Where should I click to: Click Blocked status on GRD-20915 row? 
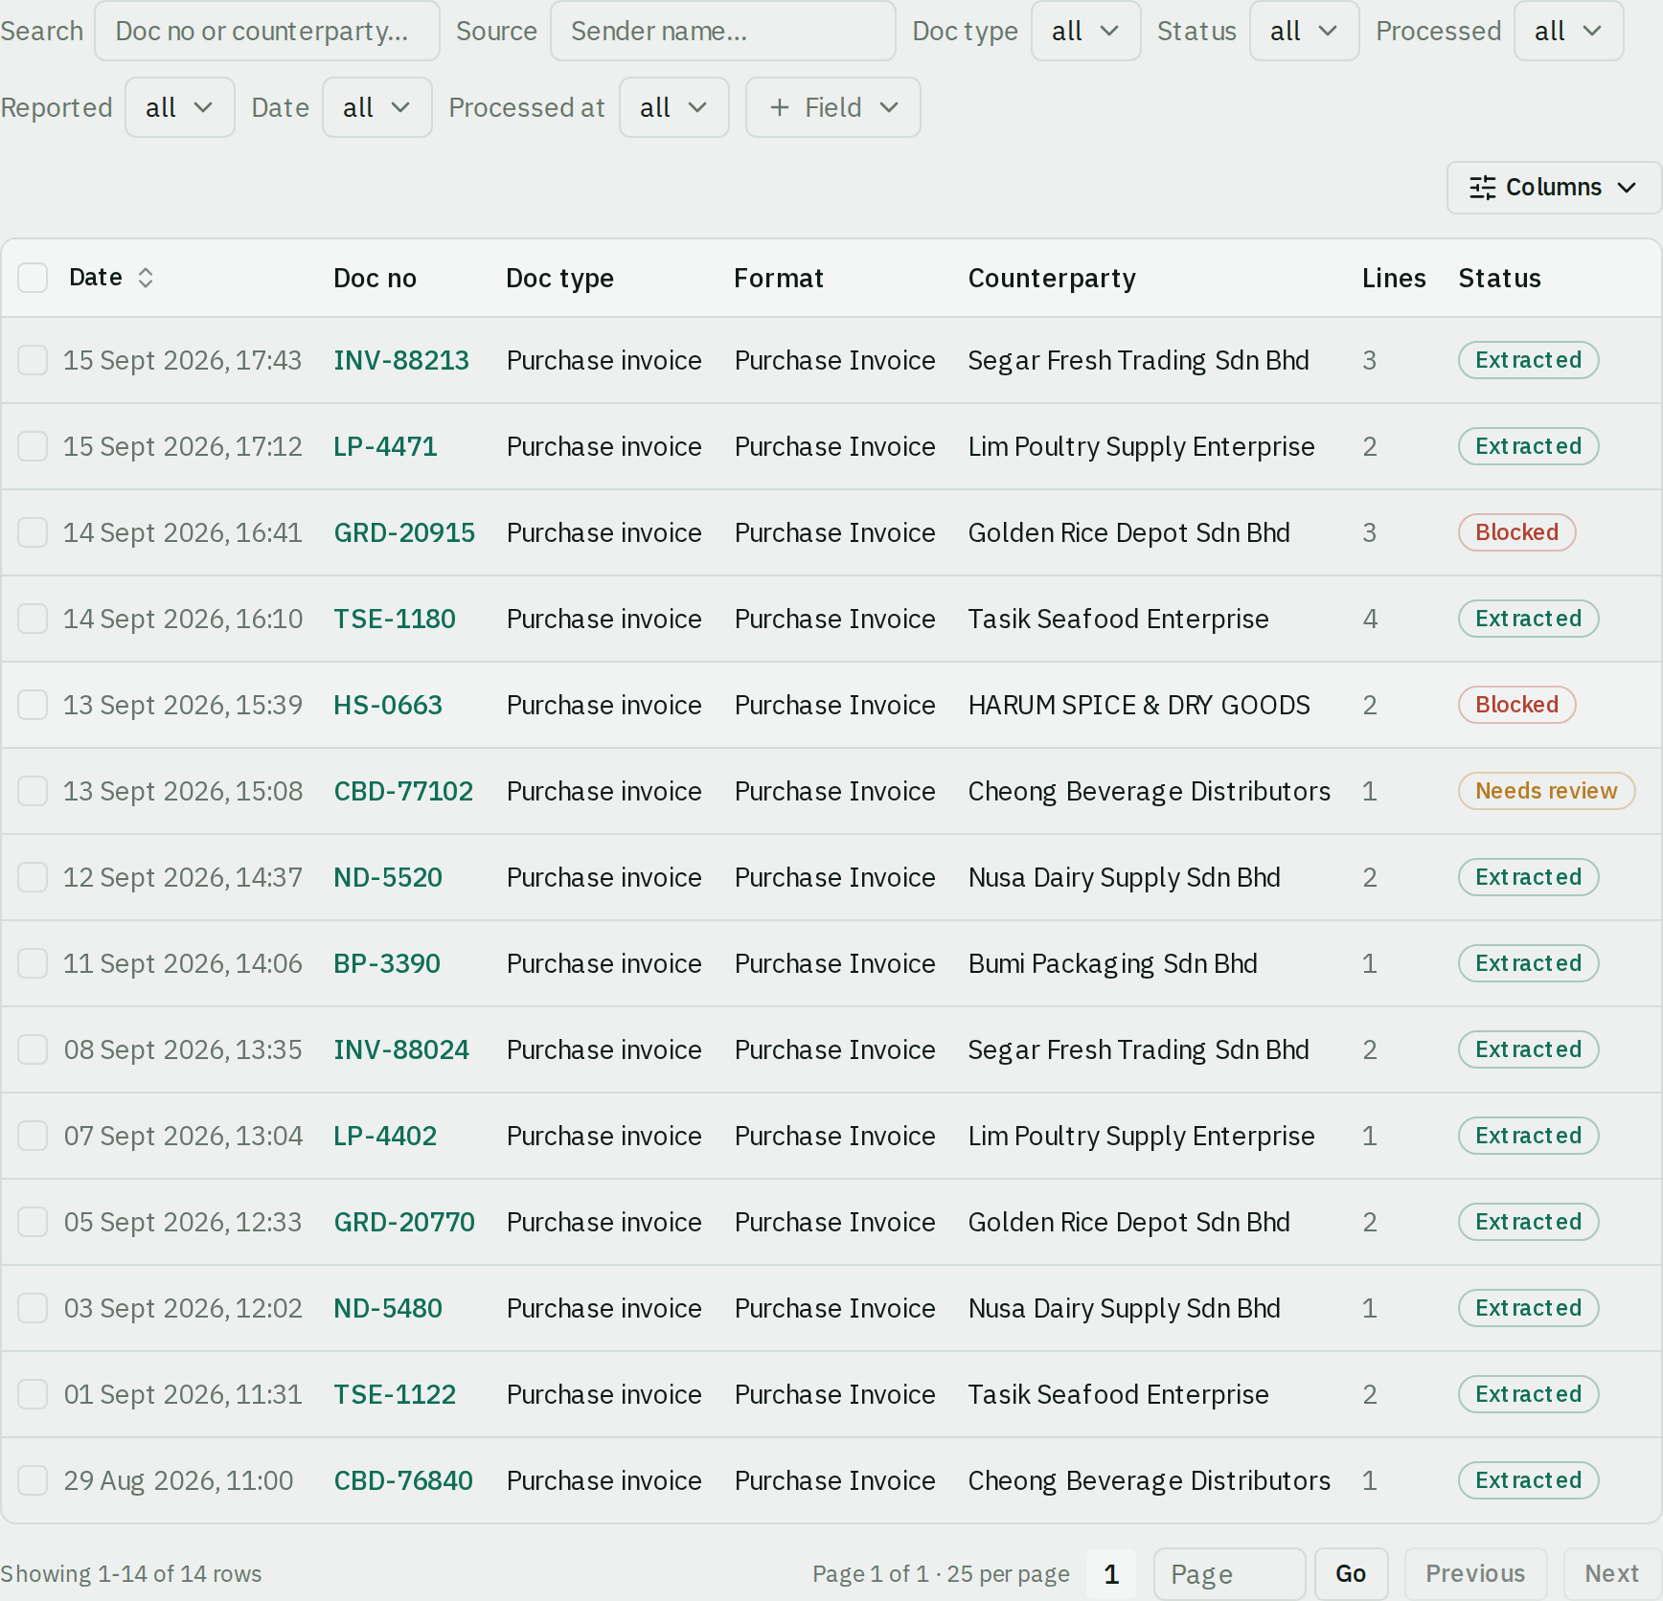(1517, 532)
